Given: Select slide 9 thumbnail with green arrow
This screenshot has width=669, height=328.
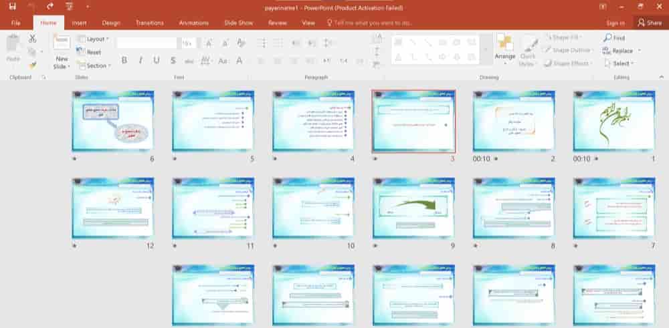Looking at the screenshot, I should pos(413,208).
